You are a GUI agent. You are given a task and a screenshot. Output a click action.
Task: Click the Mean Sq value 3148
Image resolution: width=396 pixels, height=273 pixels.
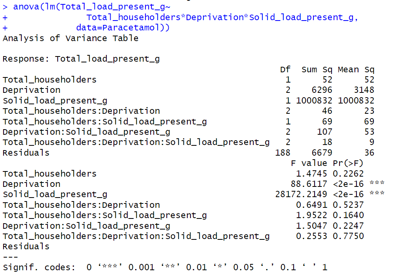pos(364,90)
